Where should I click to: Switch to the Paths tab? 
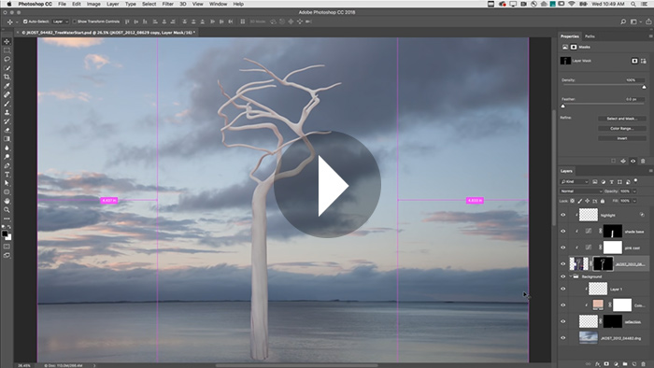pos(590,36)
